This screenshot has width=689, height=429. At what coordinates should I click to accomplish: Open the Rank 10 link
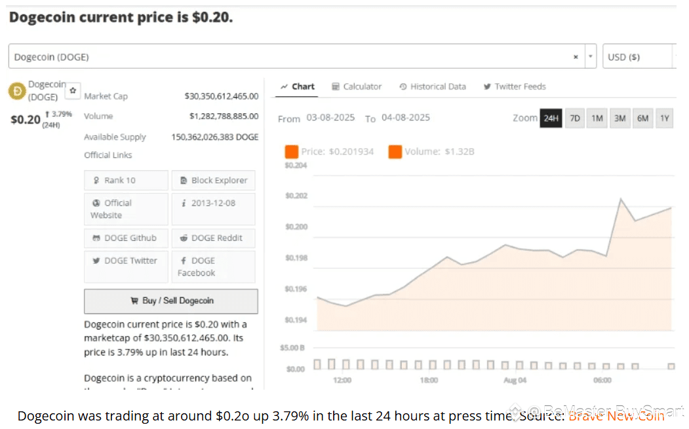coord(126,181)
